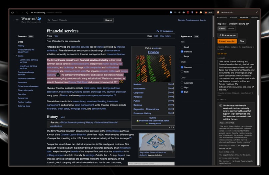Toggle the browser sidebar icon
This screenshot has width=269, height=175.
tap(12, 13)
